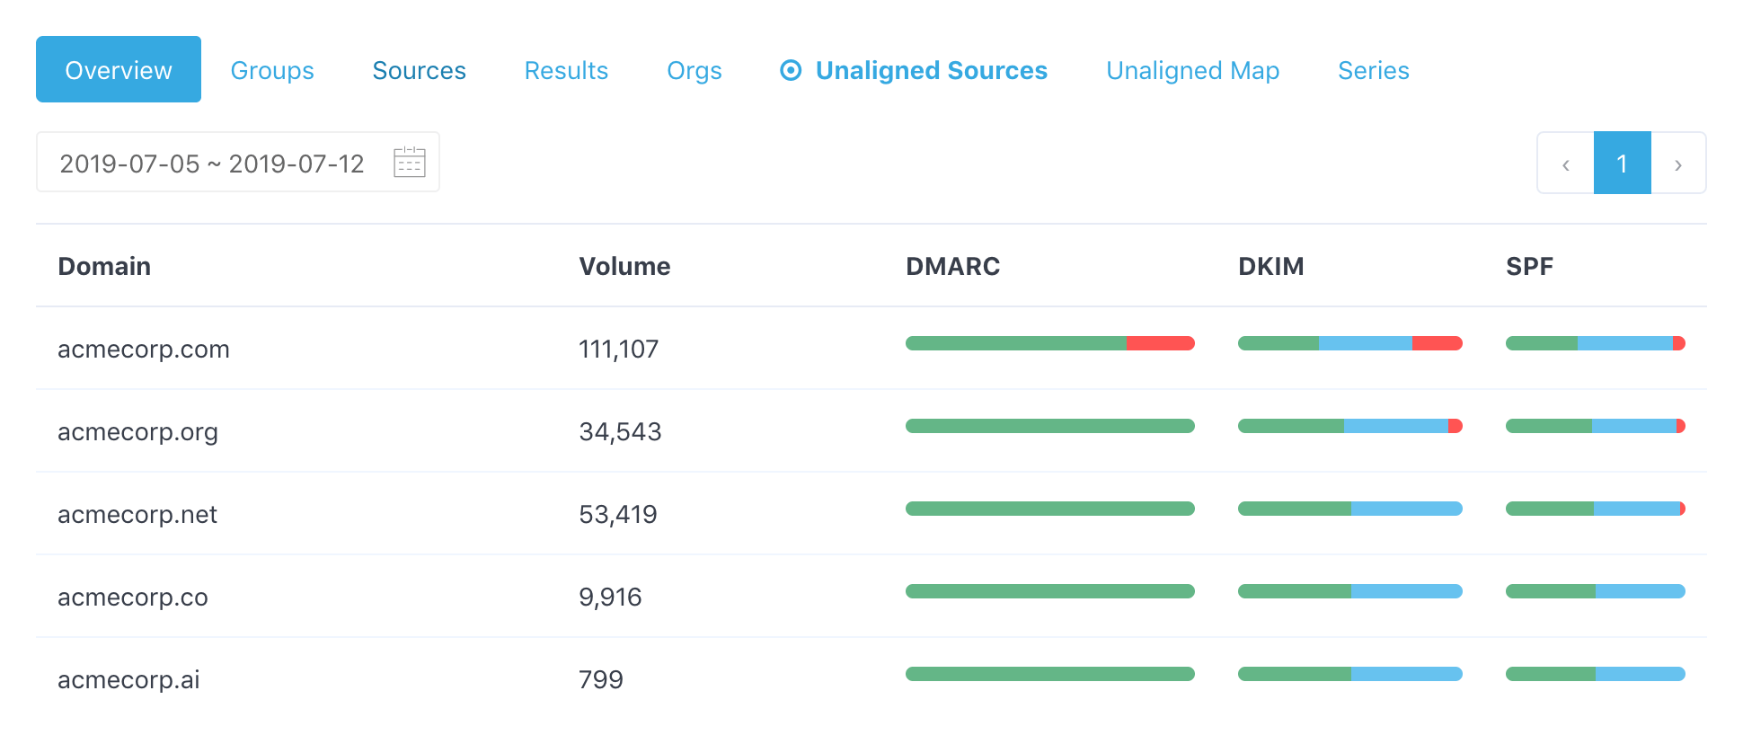View the Results tab
Screen dimensions: 1743x735
(x=566, y=70)
